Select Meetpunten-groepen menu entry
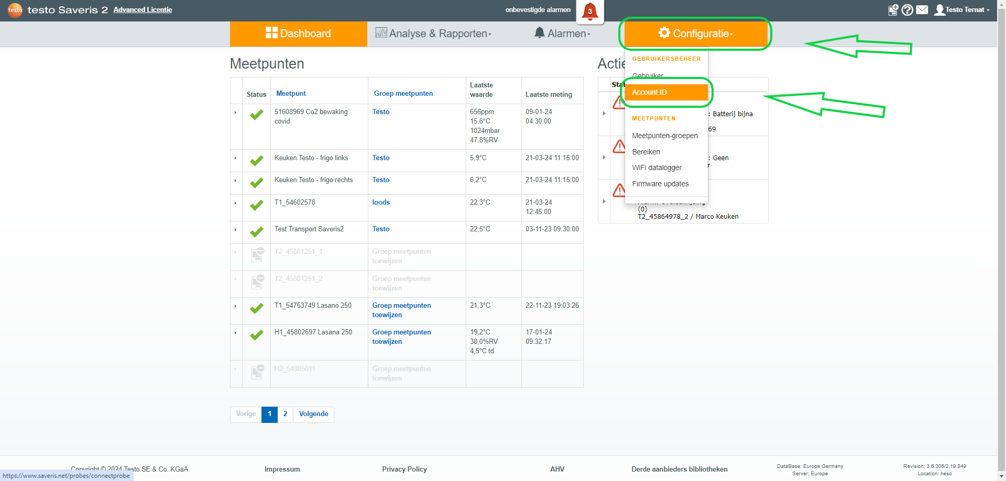The height and width of the screenshot is (481, 1006). click(x=665, y=136)
